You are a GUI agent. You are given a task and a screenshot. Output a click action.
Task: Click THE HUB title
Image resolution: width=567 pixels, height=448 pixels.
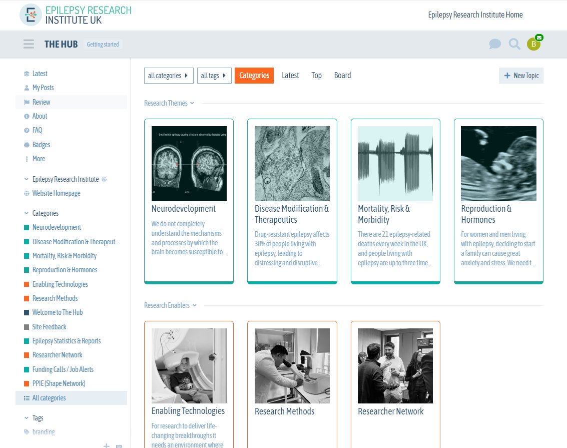click(61, 45)
